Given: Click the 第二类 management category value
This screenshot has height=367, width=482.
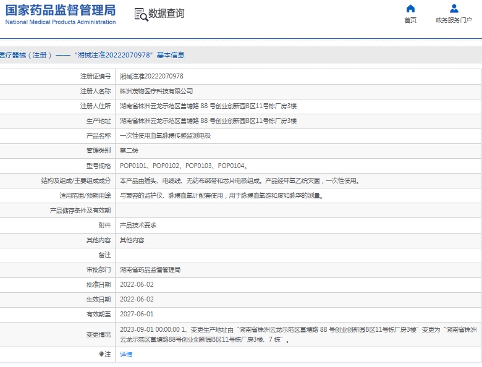Looking at the screenshot, I should 129,151.
